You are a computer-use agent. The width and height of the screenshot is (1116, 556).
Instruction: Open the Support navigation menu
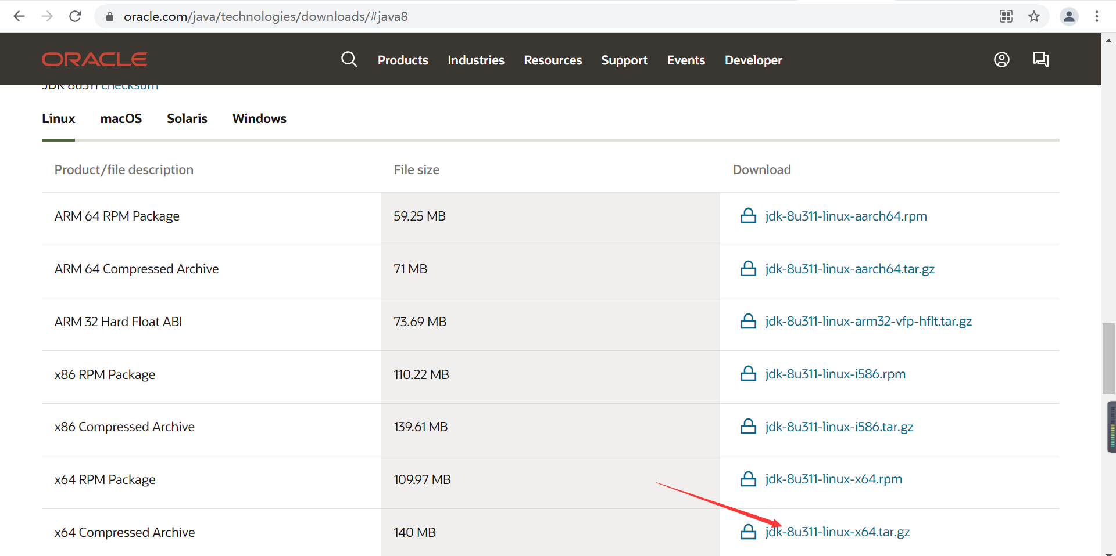[624, 60]
